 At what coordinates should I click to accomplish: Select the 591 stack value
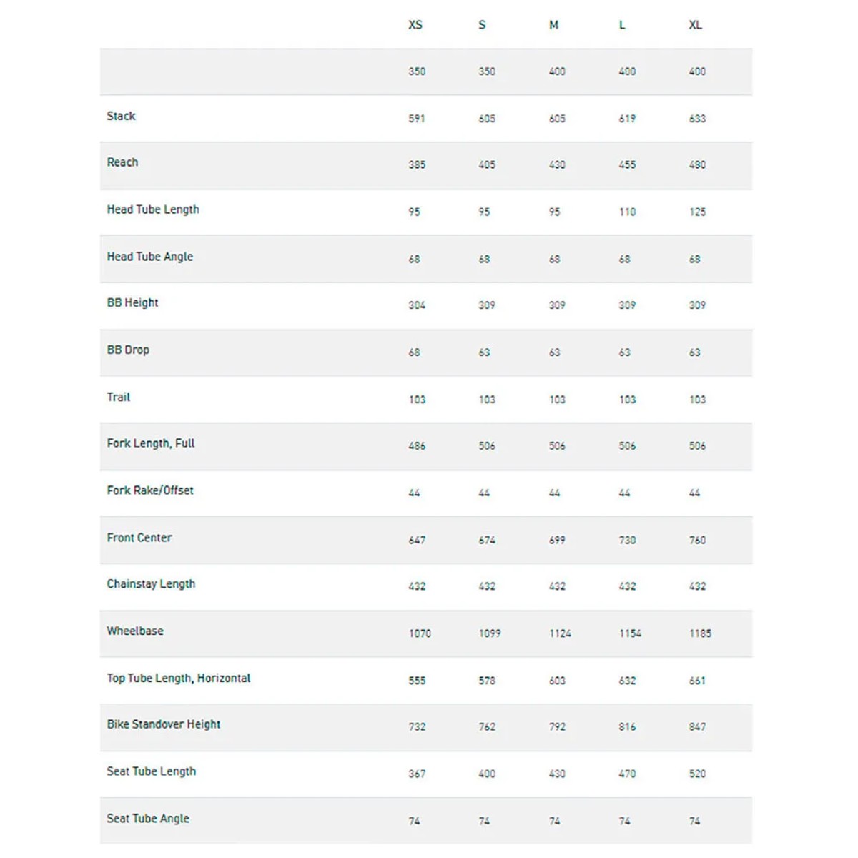(417, 119)
